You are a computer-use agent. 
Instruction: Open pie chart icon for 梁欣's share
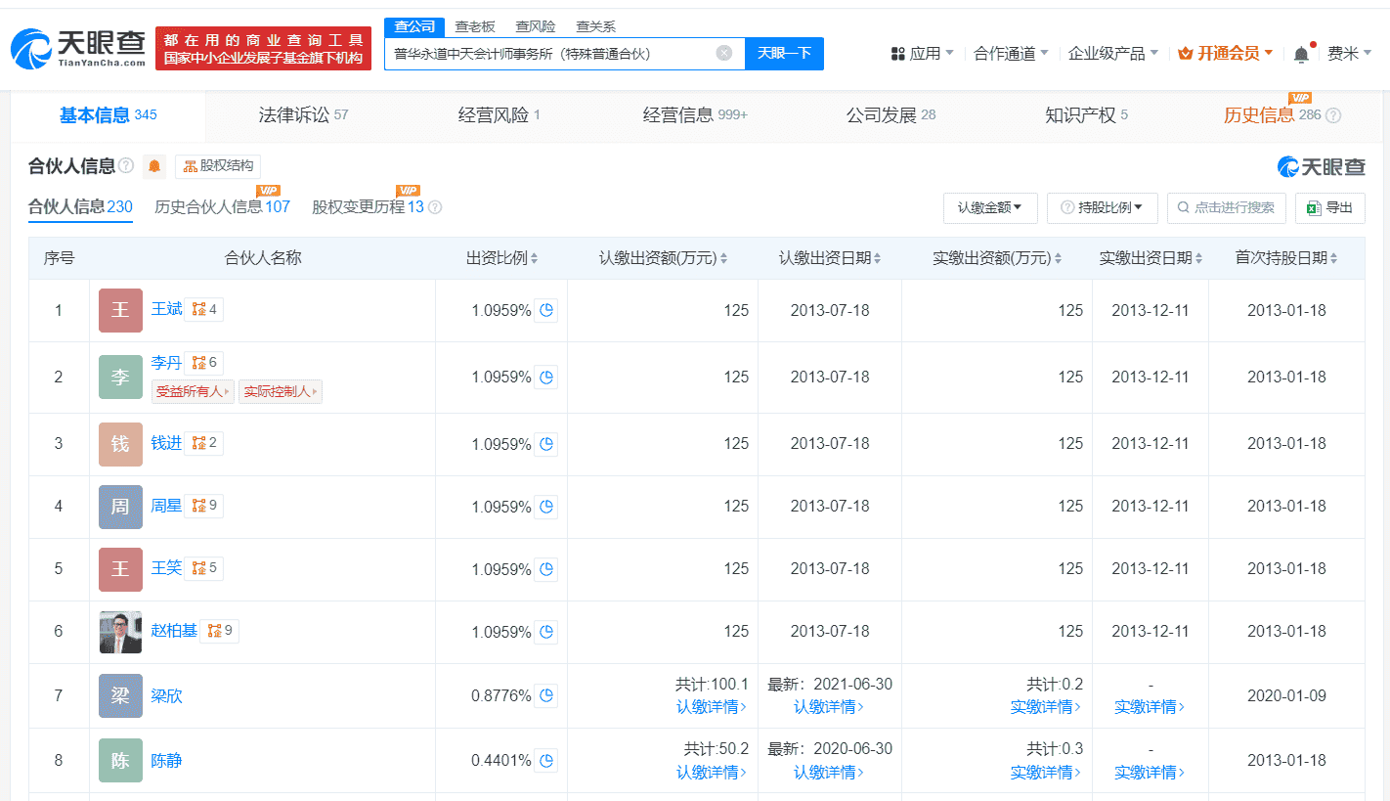547,696
